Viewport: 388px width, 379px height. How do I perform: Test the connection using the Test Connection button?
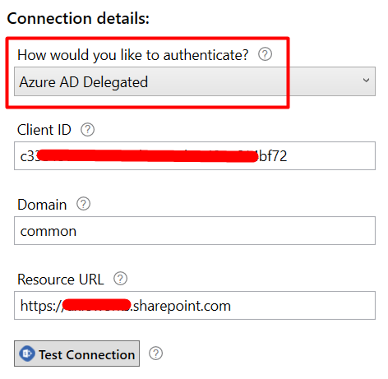pos(76,354)
